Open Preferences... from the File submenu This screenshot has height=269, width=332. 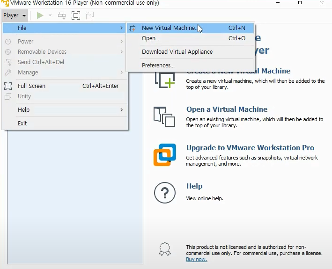[x=190, y=65]
